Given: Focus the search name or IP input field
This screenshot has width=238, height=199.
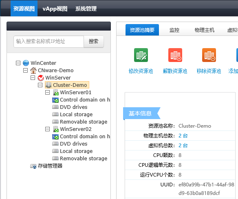Looking at the screenshot, I should click(x=49, y=42).
